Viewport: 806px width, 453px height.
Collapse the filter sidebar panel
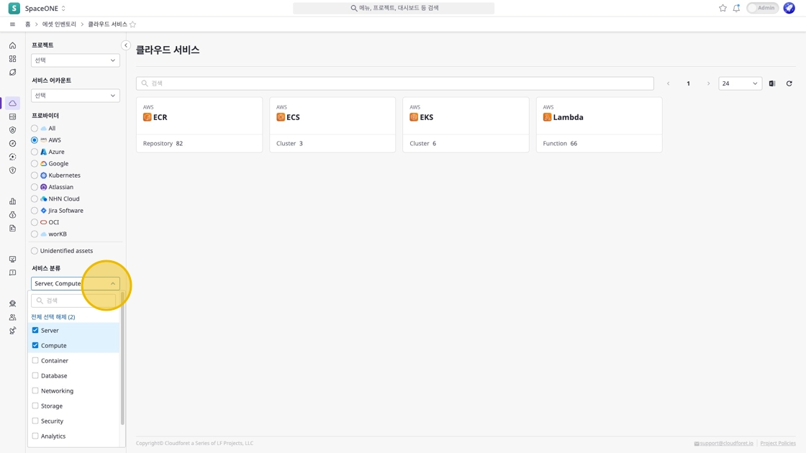click(125, 45)
